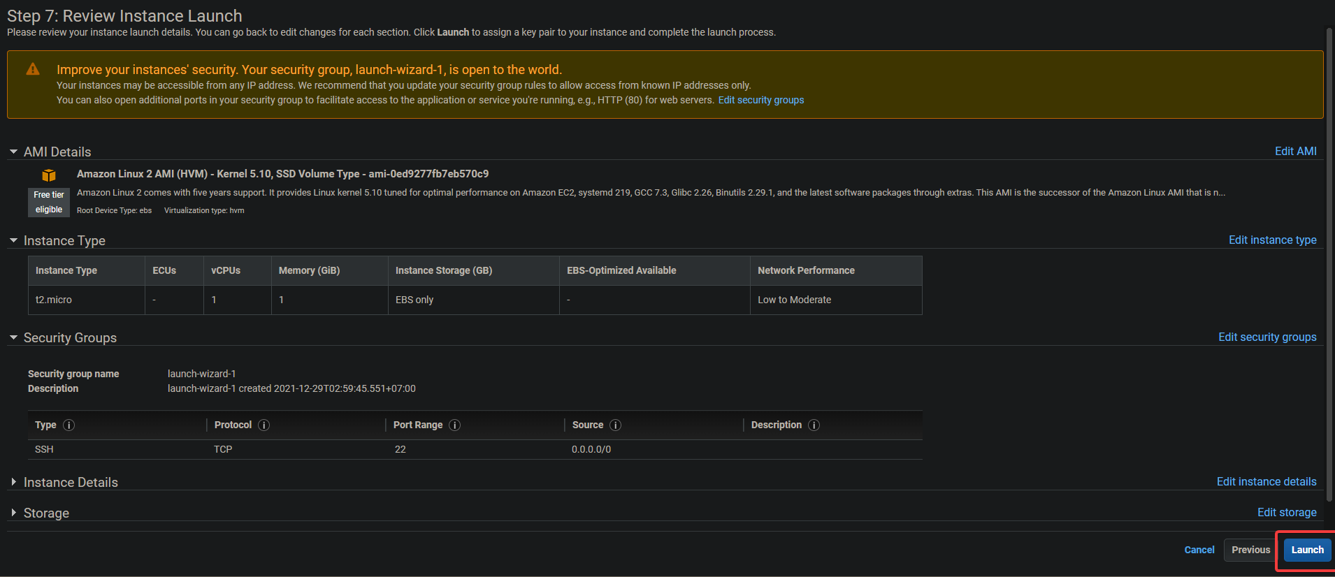Go back with the Previous button
The height and width of the screenshot is (577, 1335).
coord(1250,550)
